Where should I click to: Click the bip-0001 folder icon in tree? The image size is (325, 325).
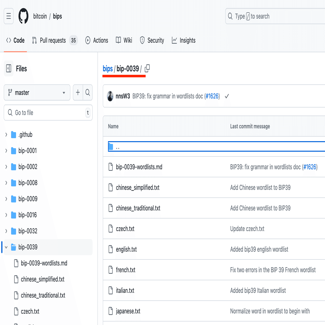coord(14,151)
